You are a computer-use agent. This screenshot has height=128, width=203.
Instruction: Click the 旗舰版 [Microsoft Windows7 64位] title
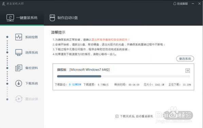click(83, 70)
